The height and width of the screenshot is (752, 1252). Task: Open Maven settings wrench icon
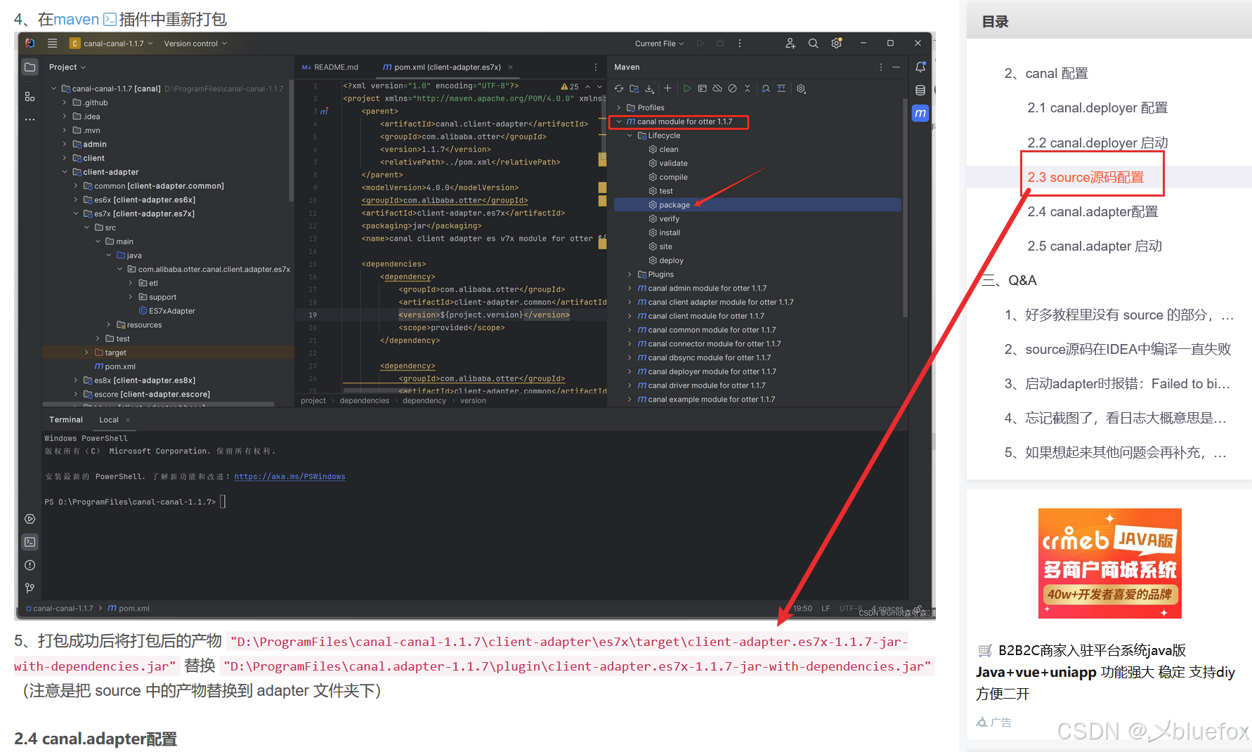click(x=801, y=88)
